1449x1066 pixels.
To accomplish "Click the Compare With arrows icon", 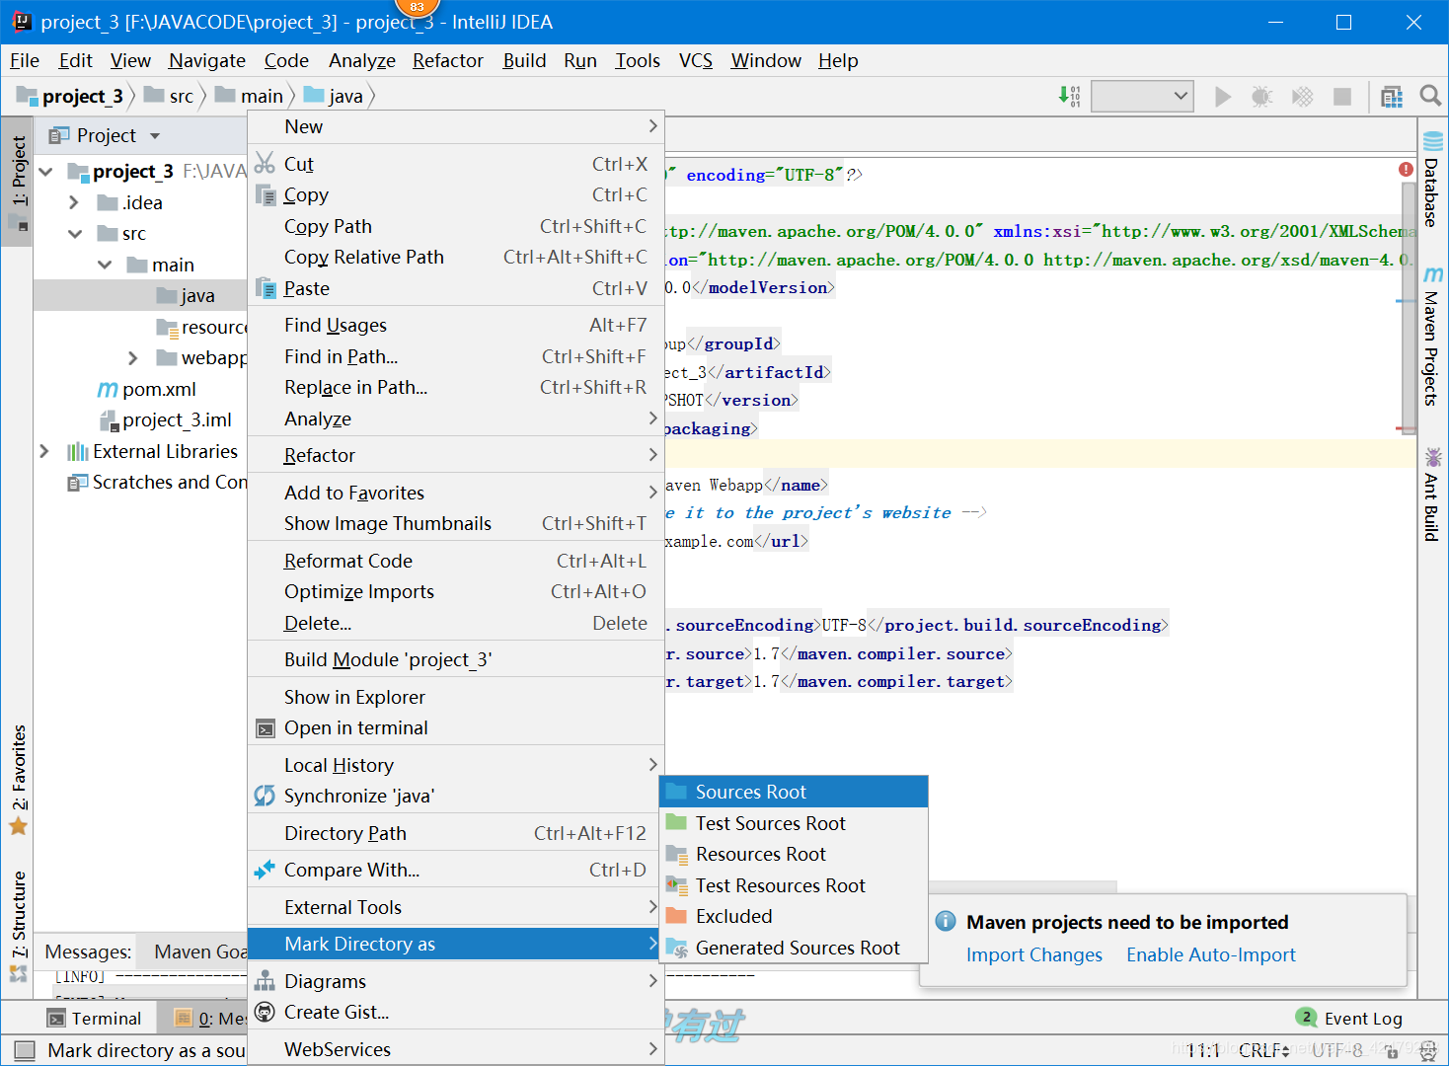I will coord(265,870).
